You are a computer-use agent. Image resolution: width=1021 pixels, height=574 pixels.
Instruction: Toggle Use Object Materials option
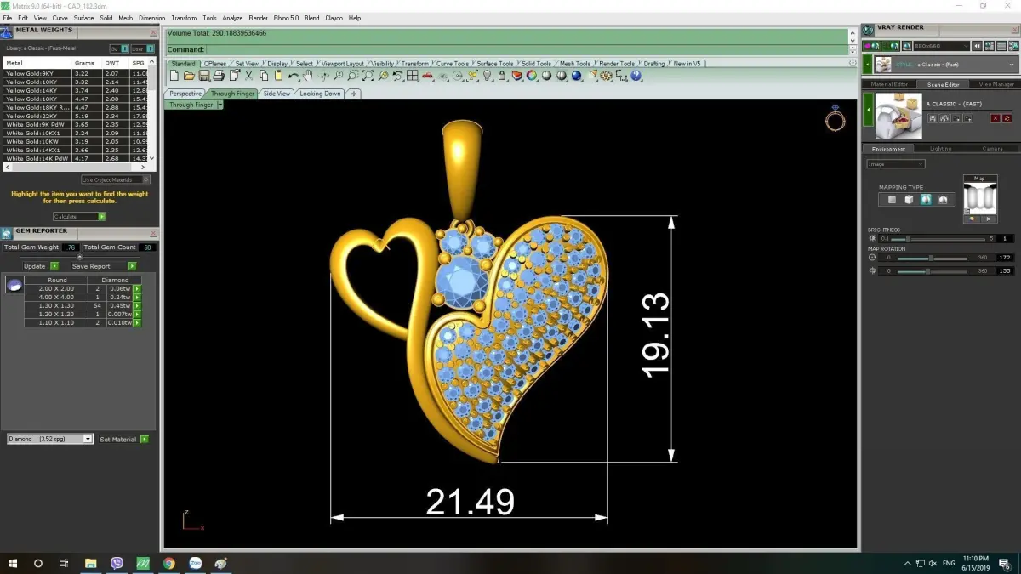pos(116,179)
